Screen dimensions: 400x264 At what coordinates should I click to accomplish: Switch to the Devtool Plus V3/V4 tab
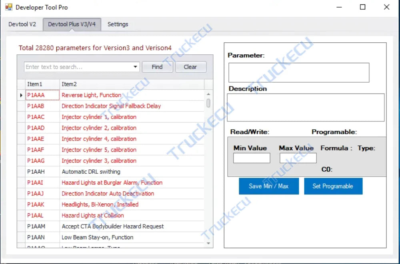72,24
